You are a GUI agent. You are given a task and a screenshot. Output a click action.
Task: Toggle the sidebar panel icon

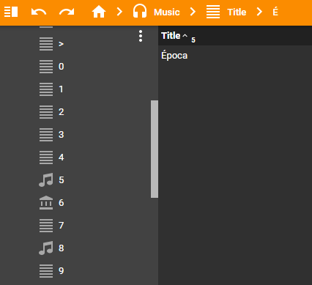pyautogui.click(x=11, y=12)
